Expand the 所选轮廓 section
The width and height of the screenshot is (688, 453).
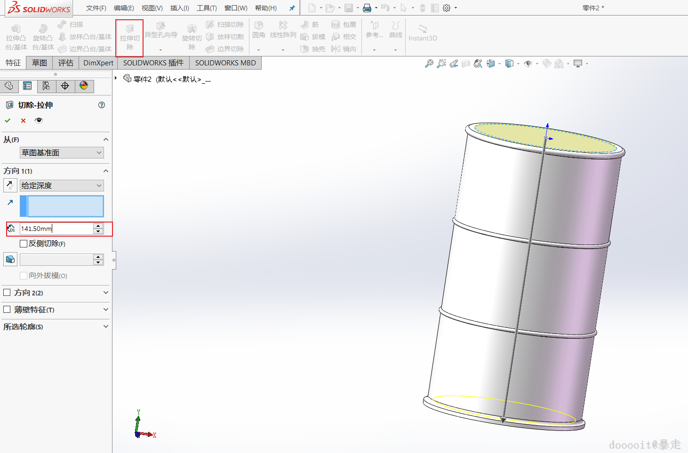click(105, 326)
